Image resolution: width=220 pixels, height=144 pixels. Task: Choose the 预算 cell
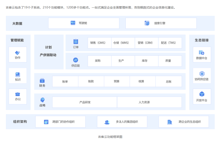click(x=117, y=81)
